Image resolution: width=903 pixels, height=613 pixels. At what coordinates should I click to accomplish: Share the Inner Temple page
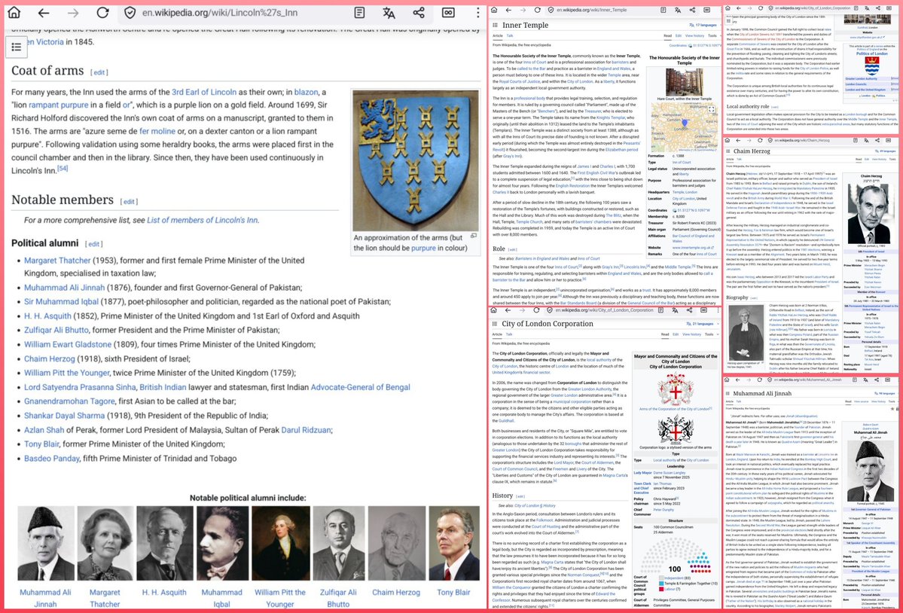point(692,11)
